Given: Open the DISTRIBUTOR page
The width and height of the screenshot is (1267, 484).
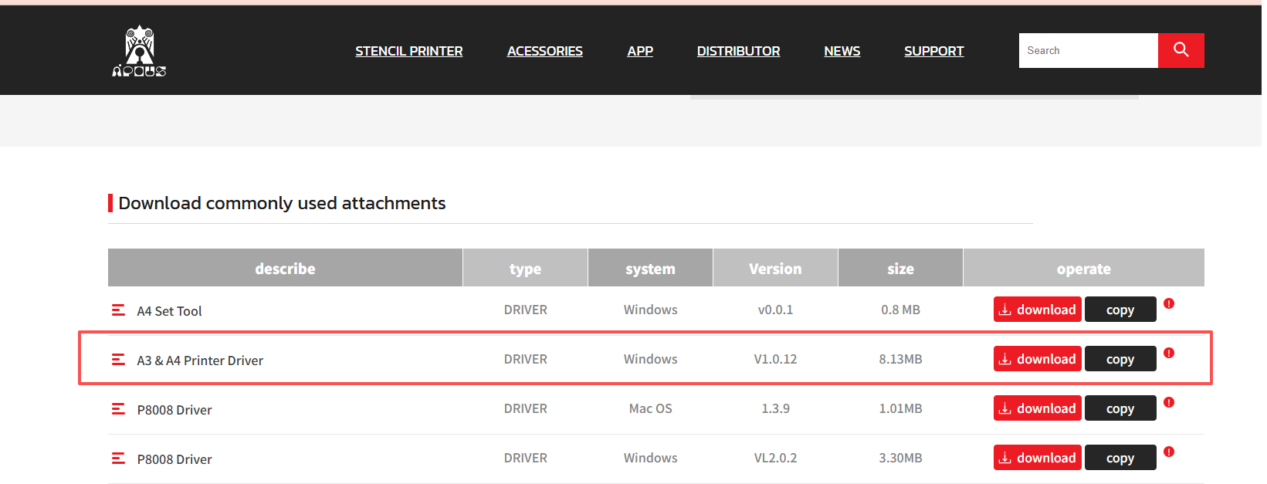Looking at the screenshot, I should (x=738, y=51).
